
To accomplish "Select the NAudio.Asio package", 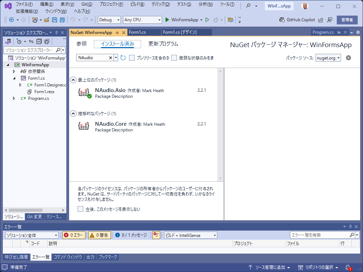I will (144, 93).
